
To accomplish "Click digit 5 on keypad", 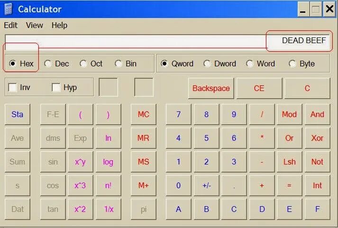I will point(206,138).
